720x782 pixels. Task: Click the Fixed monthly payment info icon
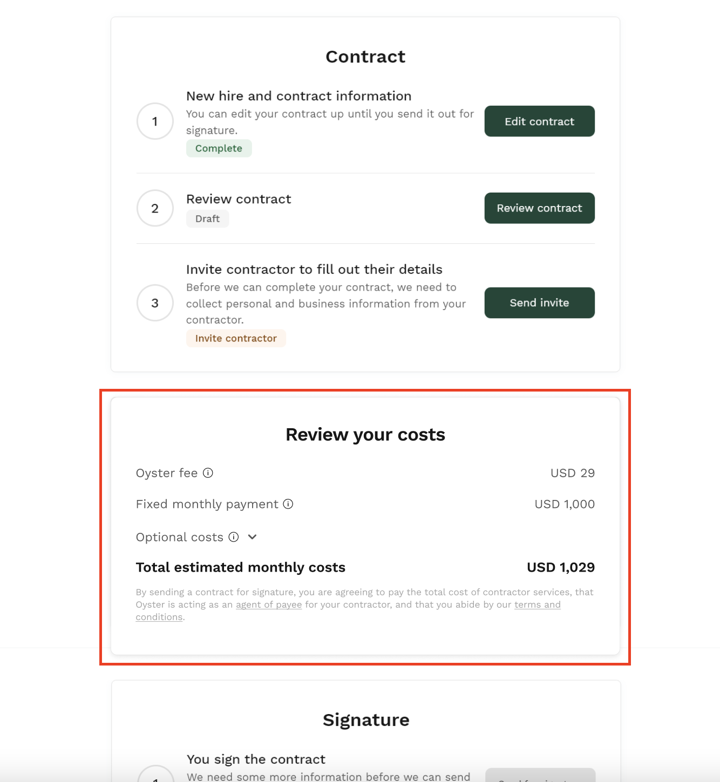pyautogui.click(x=288, y=504)
